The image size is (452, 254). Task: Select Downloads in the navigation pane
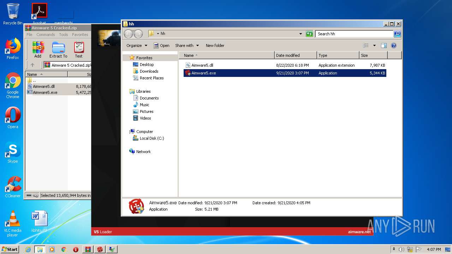(149, 71)
